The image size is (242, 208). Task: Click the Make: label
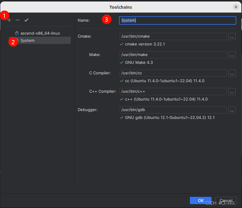[x=95, y=55]
